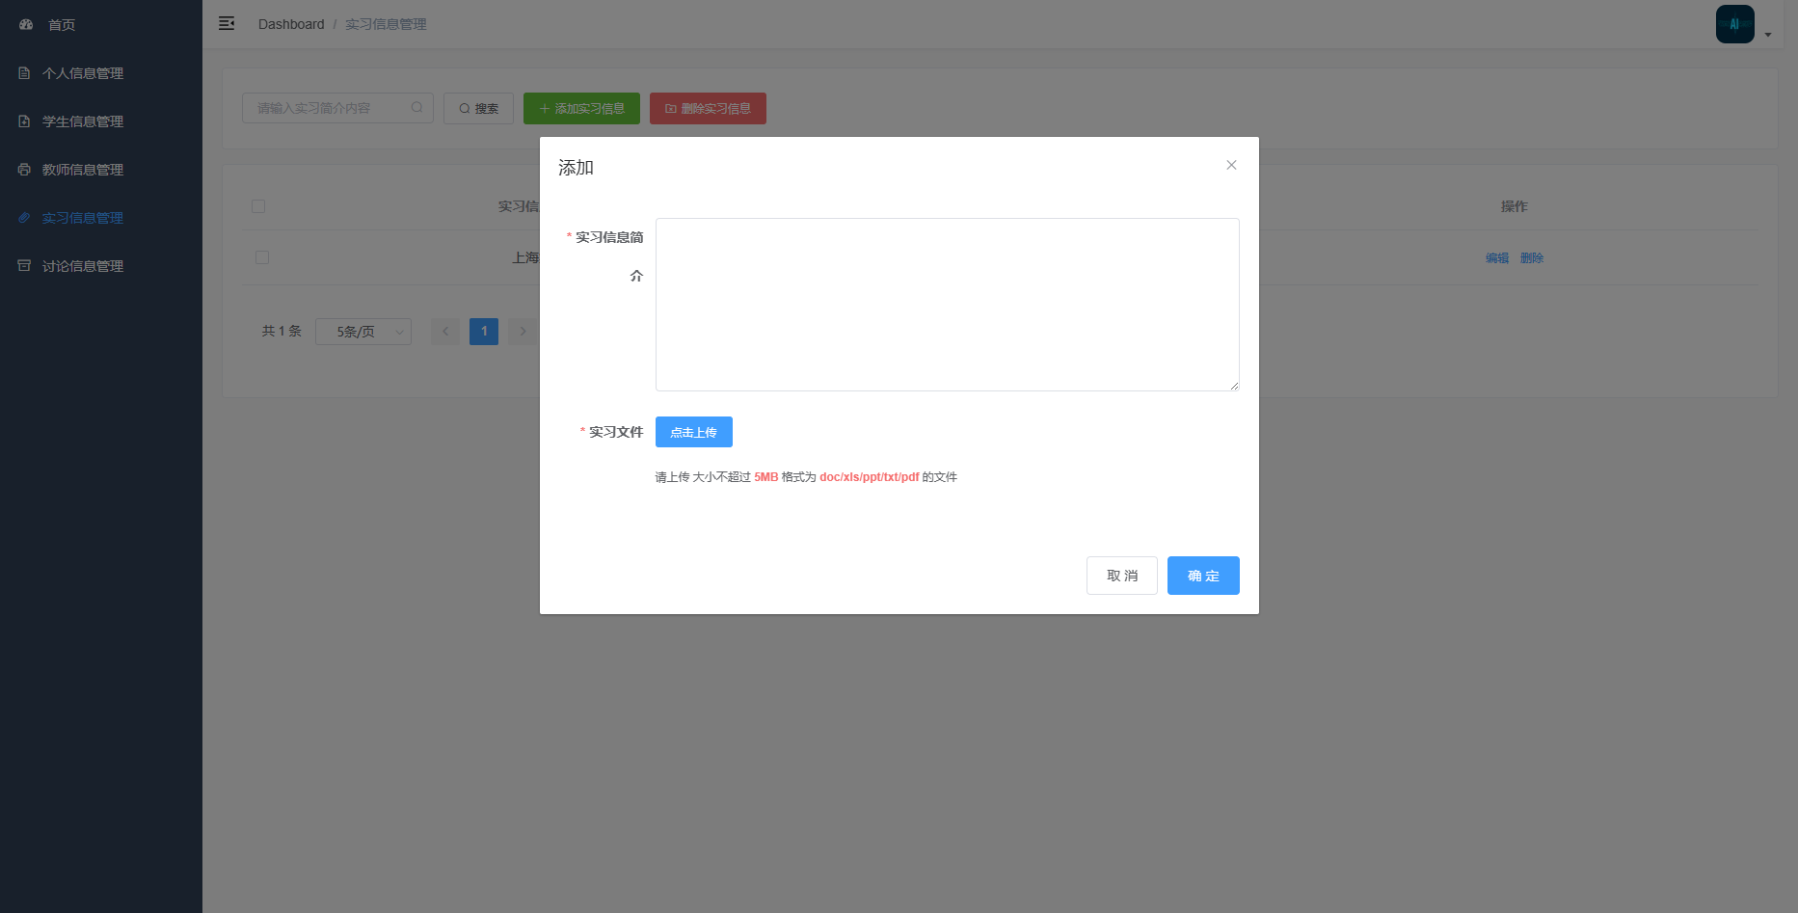This screenshot has height=913, width=1798.
Task: Check the checkbox for the 上海 row
Action: [262, 257]
